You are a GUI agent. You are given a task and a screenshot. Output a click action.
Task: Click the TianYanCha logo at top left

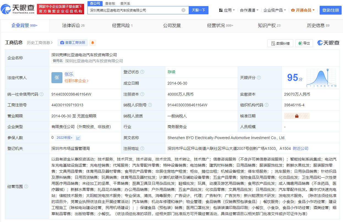click(18, 9)
